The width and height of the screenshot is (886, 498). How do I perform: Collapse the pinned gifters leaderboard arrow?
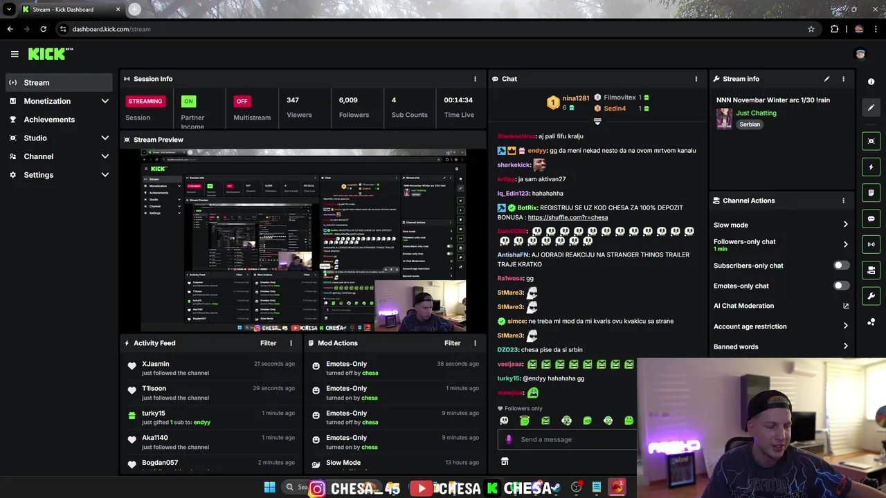pyautogui.click(x=597, y=122)
